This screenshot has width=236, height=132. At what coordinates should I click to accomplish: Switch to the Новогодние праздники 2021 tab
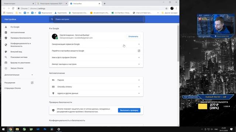pos(52,4)
